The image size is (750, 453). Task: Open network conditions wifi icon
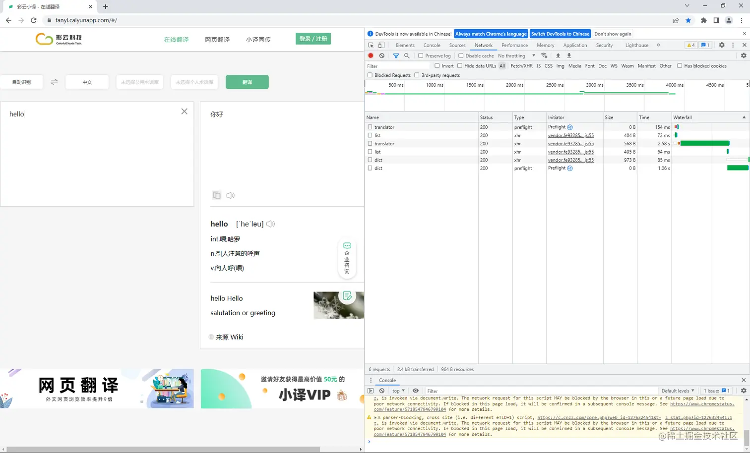(x=544, y=56)
